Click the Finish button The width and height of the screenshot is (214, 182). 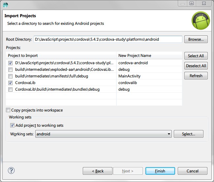[160, 171]
